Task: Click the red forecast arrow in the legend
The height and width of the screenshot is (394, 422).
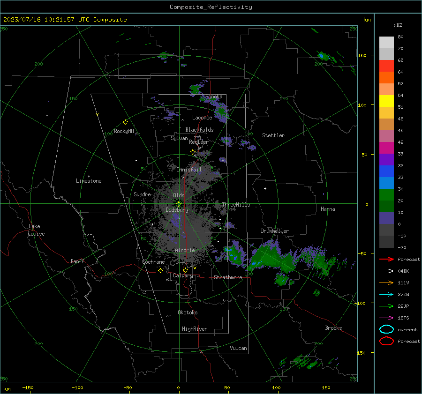Action: point(386,259)
